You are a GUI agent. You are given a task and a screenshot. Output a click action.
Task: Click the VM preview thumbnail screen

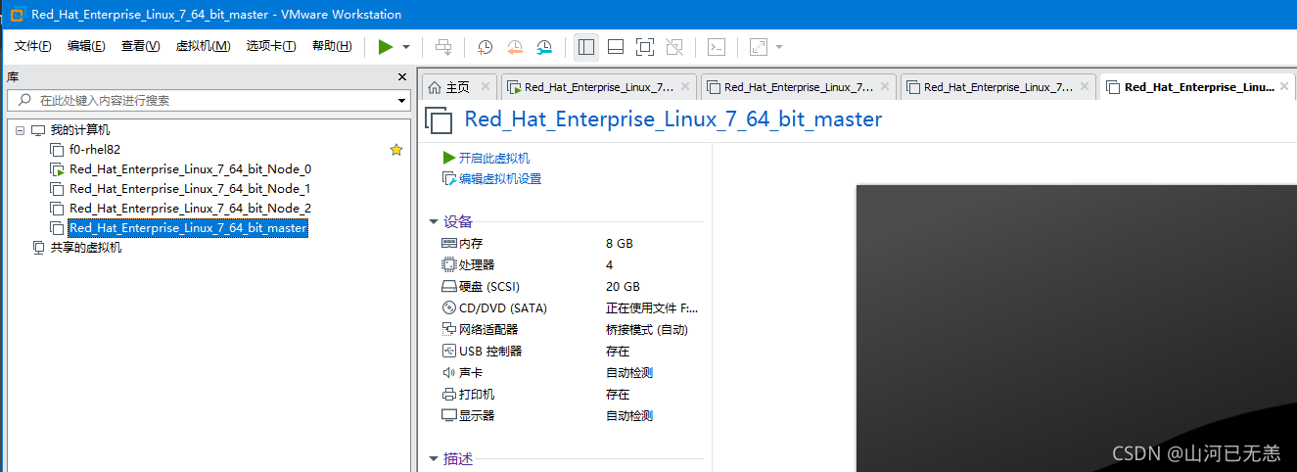(1077, 328)
